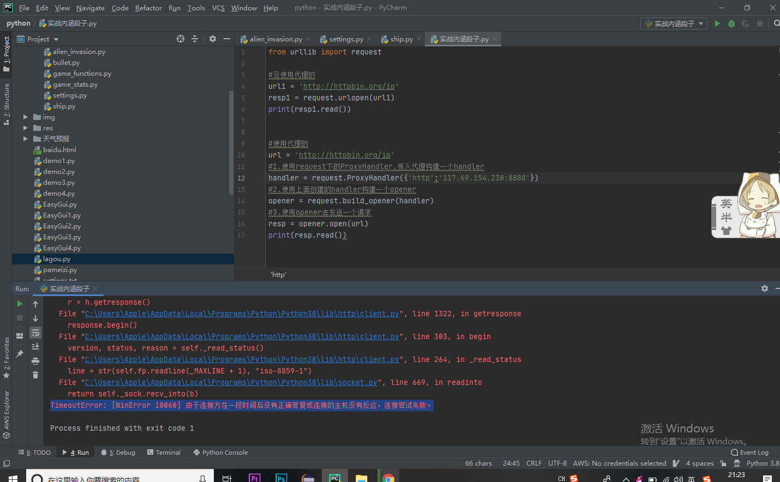
Task: Open the 4 spaces indent settings
Action: coord(700,463)
